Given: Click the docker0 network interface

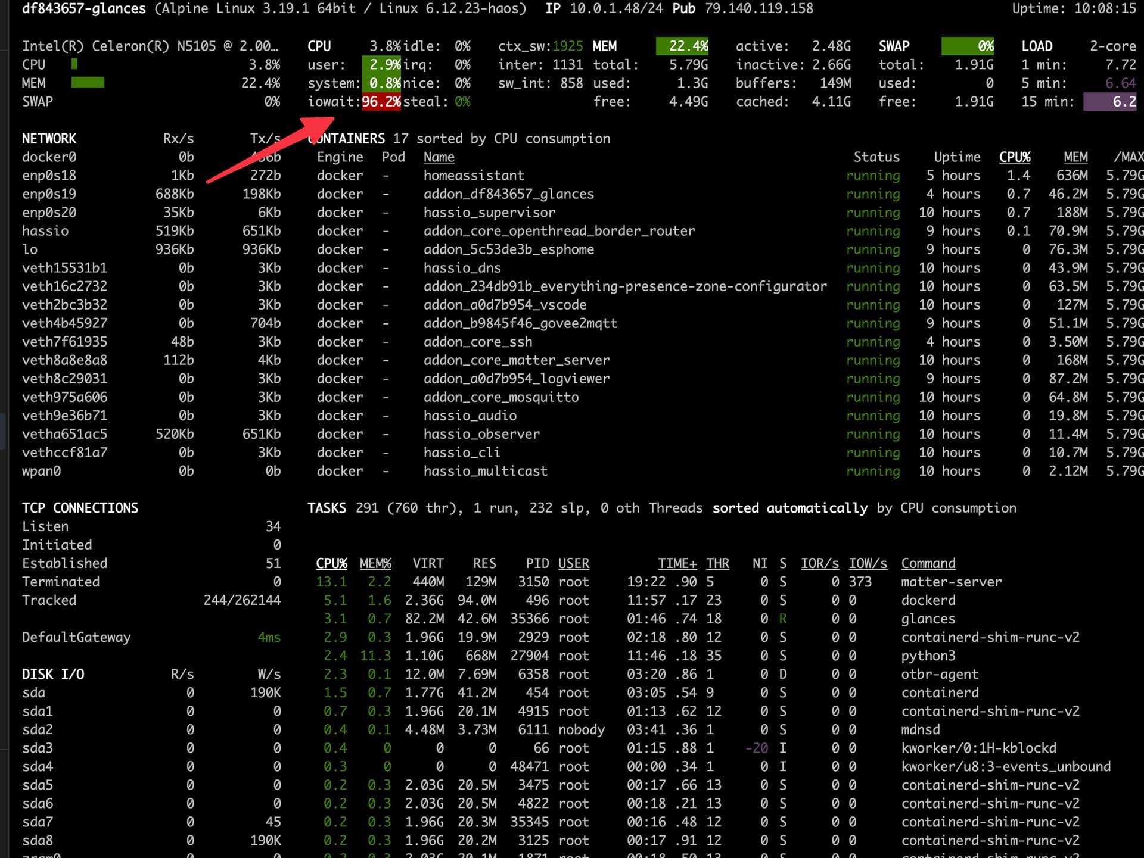Looking at the screenshot, I should pos(49,157).
